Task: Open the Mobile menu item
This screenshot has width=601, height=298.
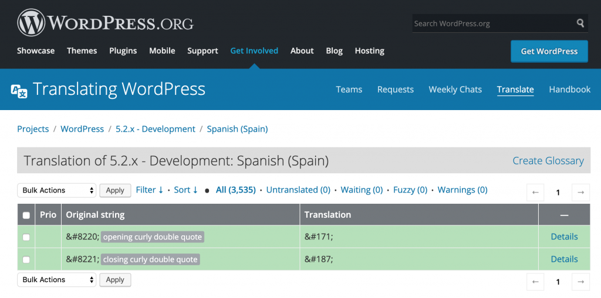Action: click(x=162, y=50)
